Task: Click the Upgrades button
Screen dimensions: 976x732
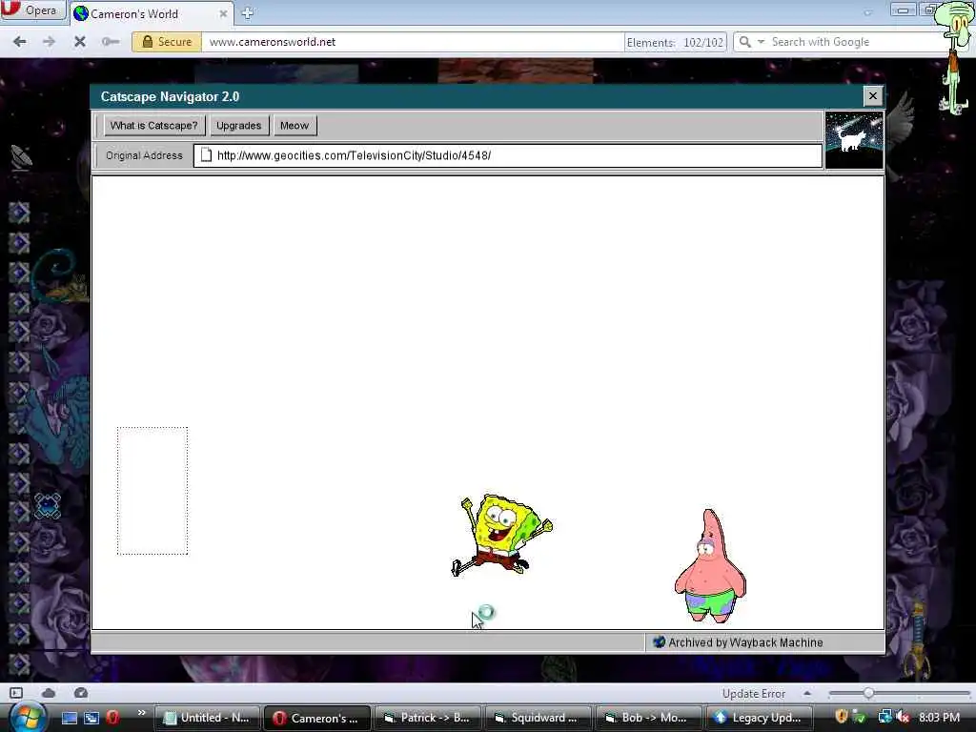Action: [239, 126]
